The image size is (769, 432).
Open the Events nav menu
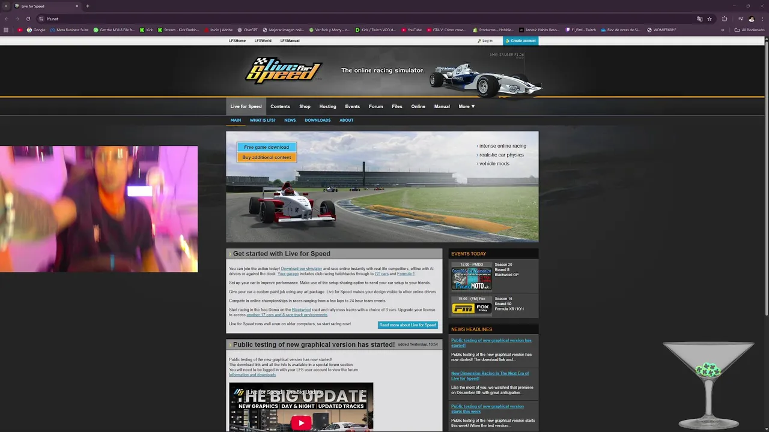352,106
